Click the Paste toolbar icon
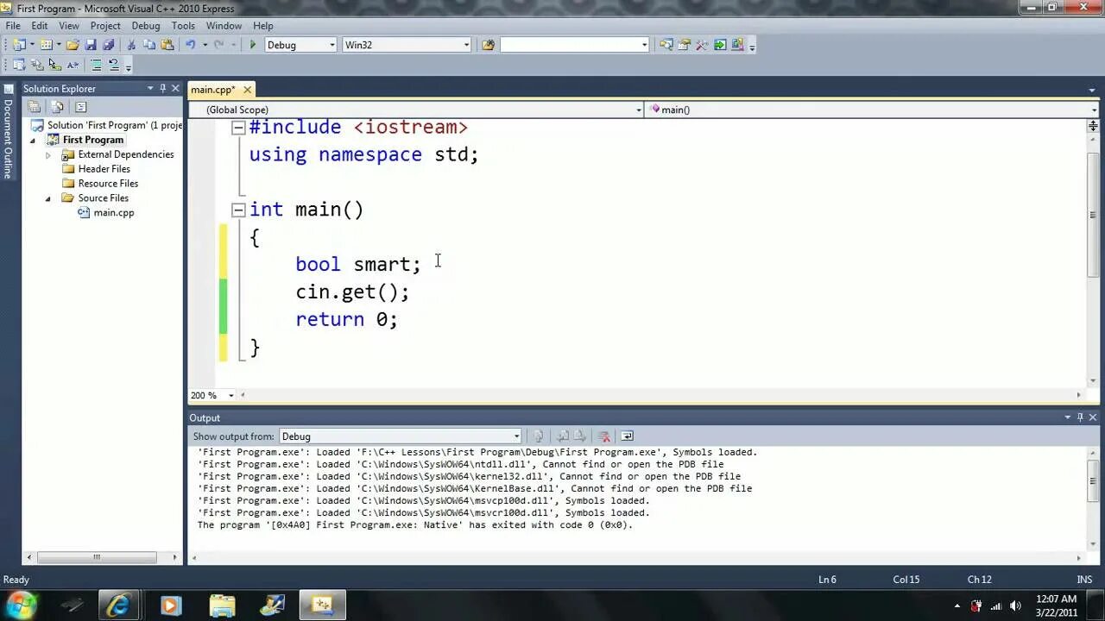This screenshot has height=621, width=1105. pos(167,45)
